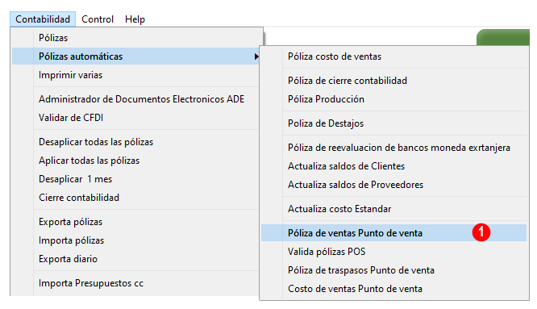This screenshot has width=537, height=309.
Task: Expand Pólizas automáticas submenu arrow
Action: 256,56
